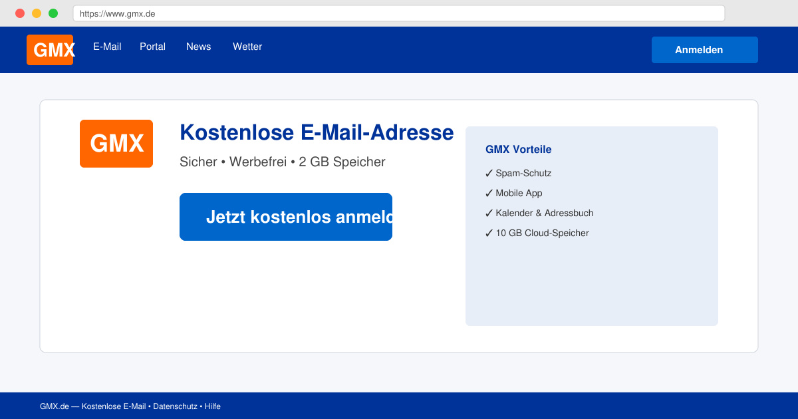
Task: Open the Wetter navigation item
Action: pos(247,47)
